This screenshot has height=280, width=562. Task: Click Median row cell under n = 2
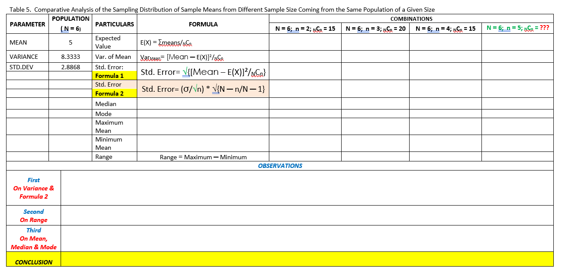(305, 103)
